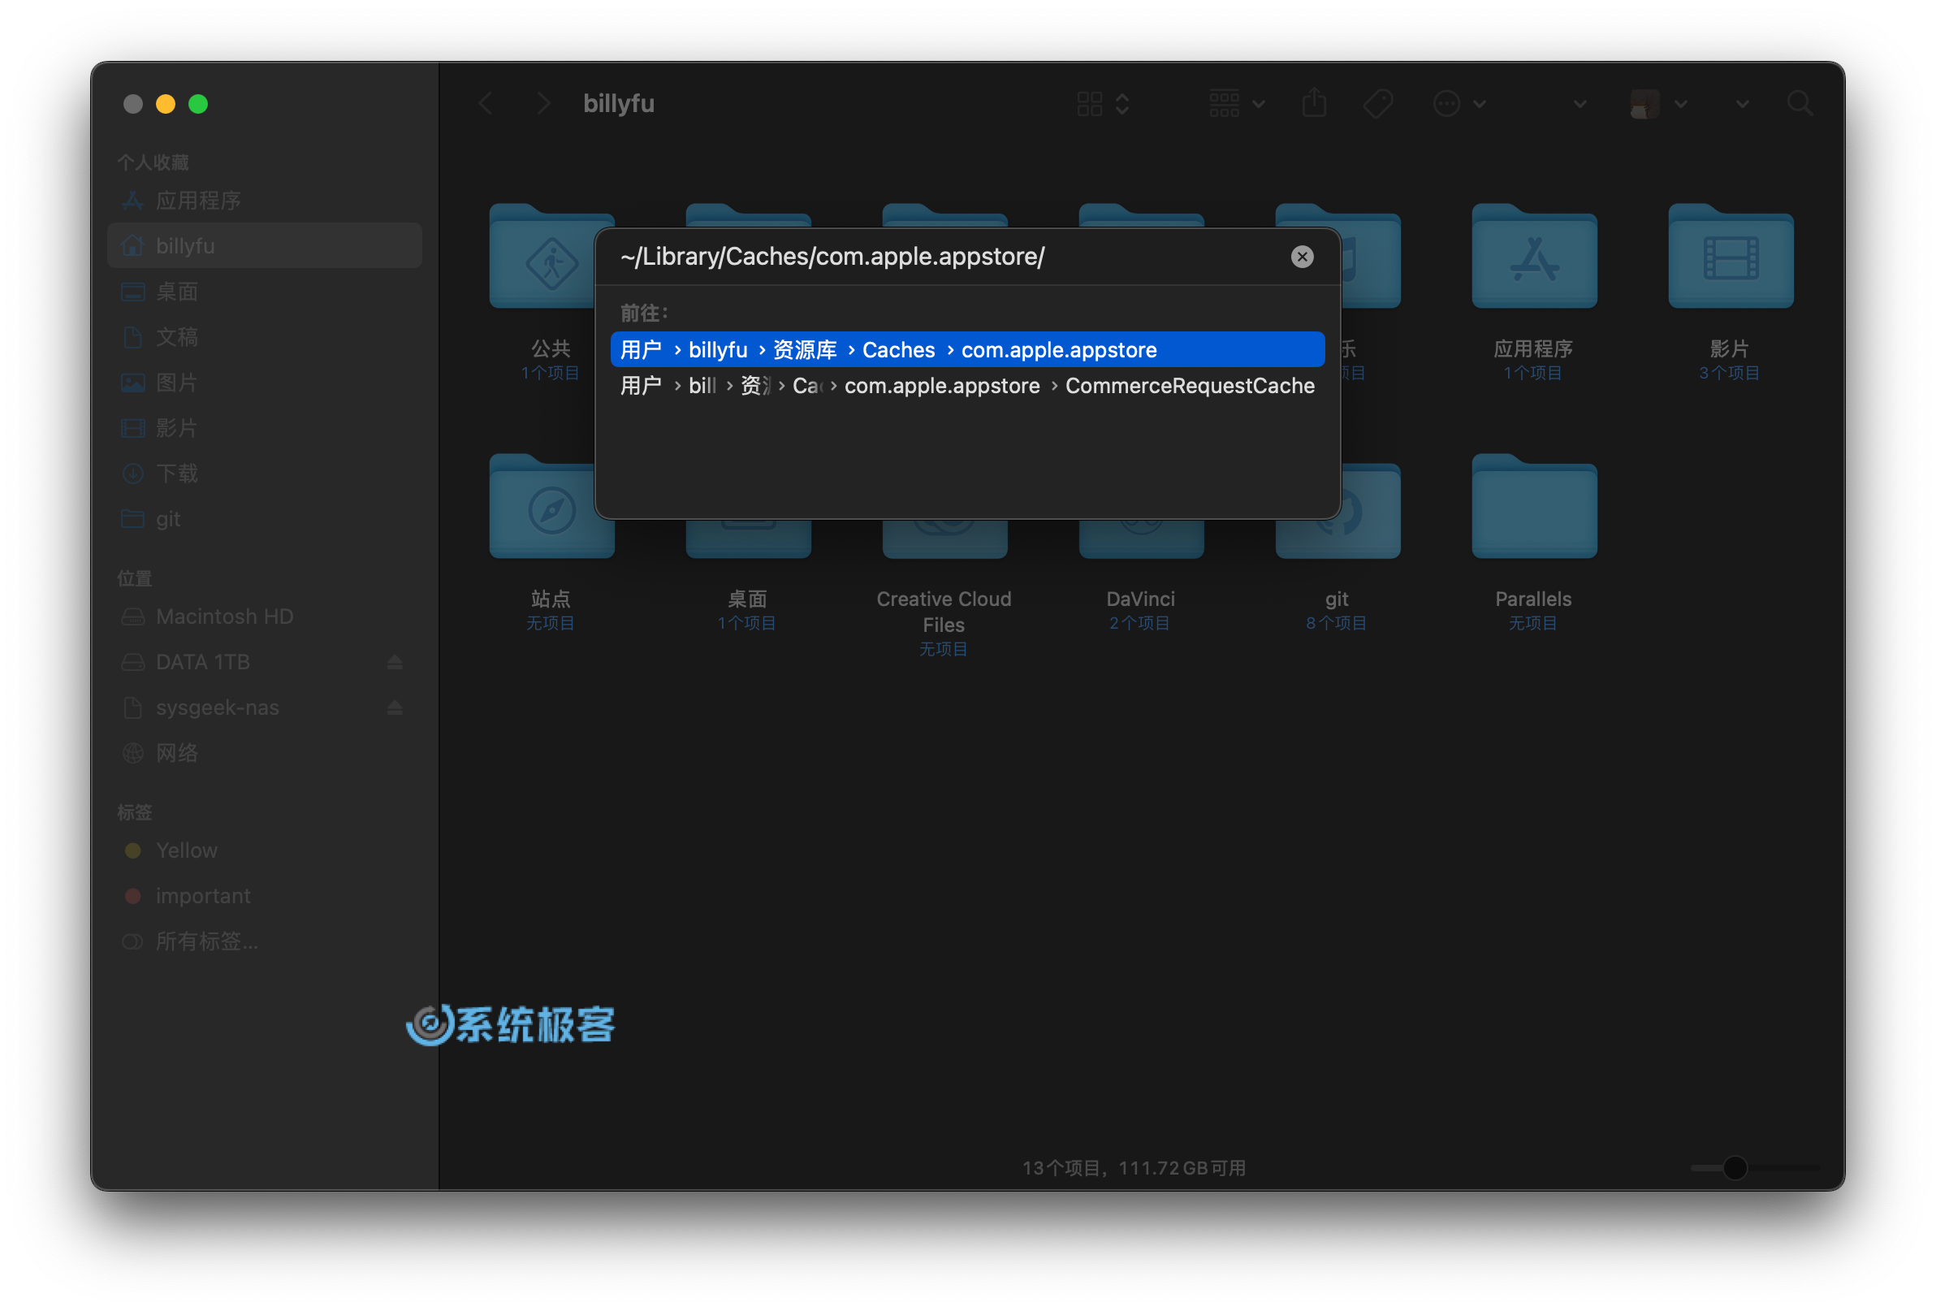
Task: Go back with the toolbar back arrow
Action: tap(486, 103)
